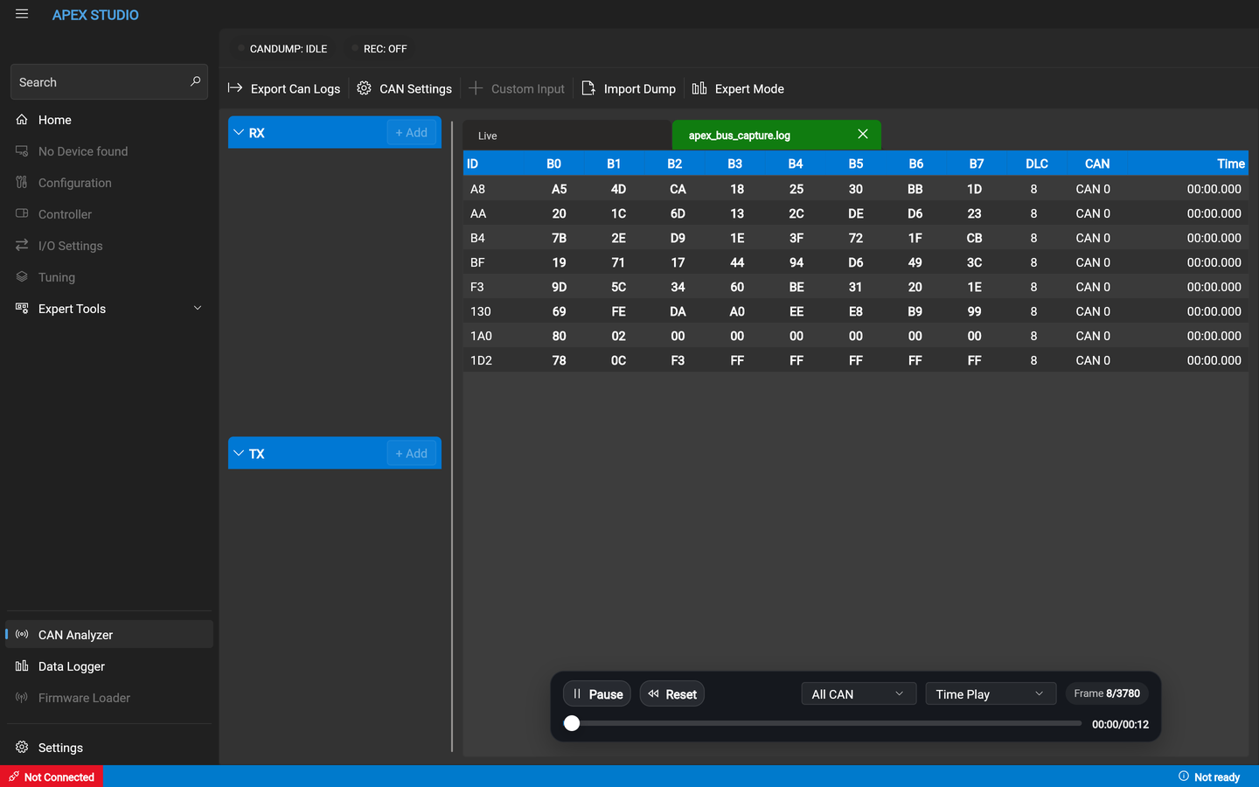The width and height of the screenshot is (1259, 787).
Task: Collapse the RX panel chevron
Action: (239, 132)
